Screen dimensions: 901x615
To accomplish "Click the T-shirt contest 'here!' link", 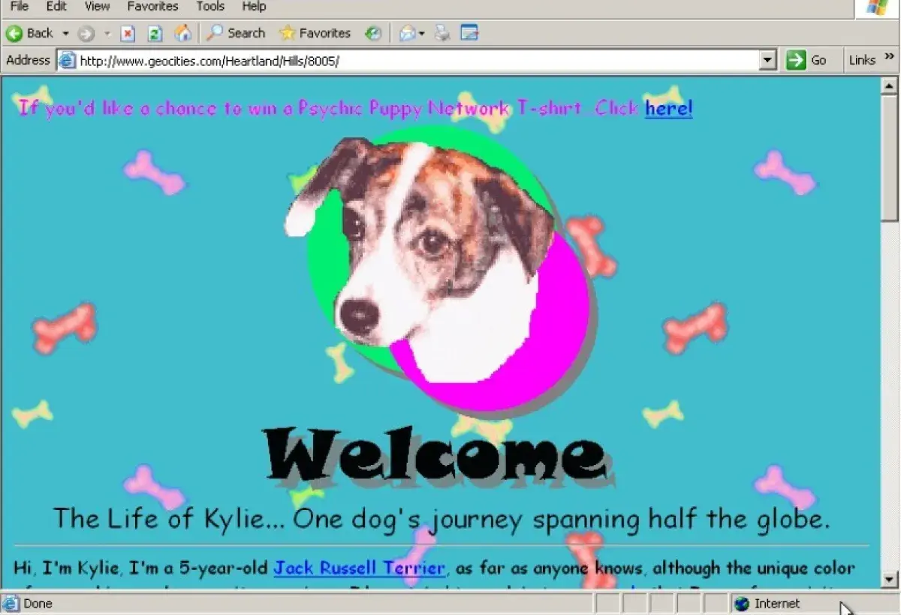I will [x=667, y=109].
